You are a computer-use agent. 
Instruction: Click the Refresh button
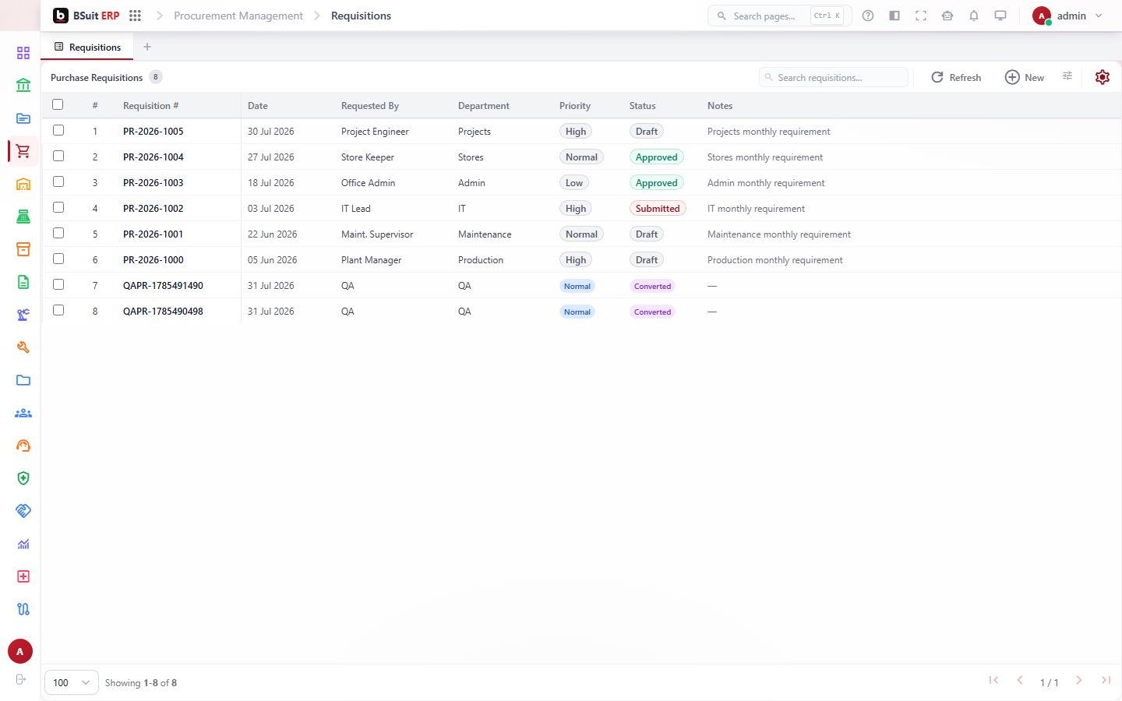(956, 77)
